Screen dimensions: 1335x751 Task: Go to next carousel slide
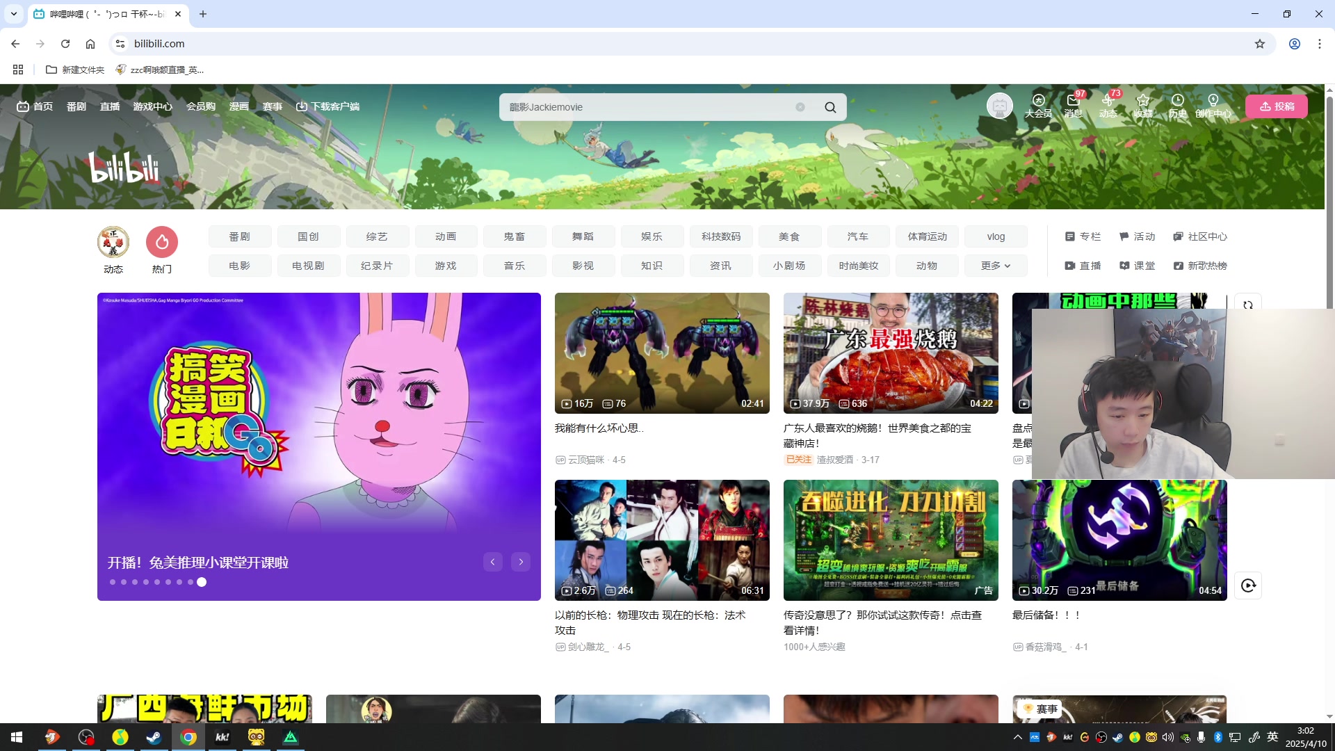pos(521,562)
